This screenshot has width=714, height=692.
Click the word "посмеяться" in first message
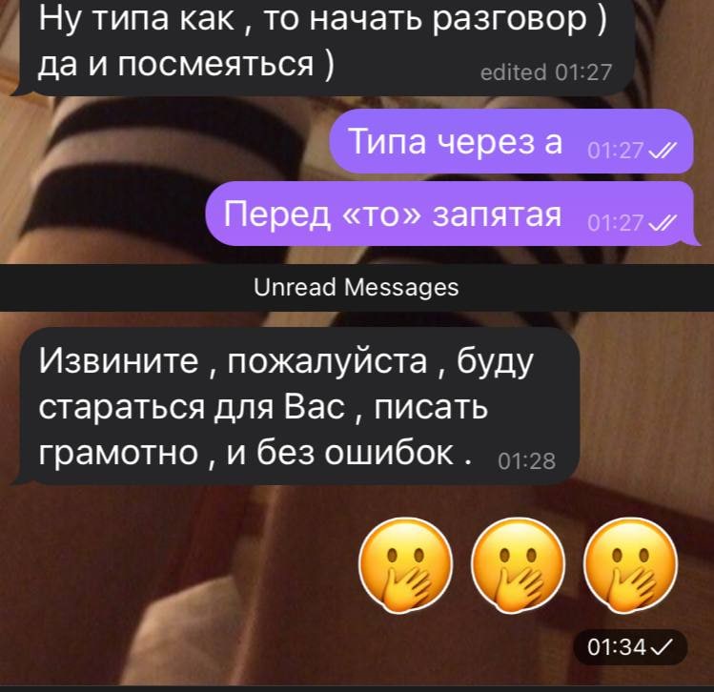click(x=215, y=64)
